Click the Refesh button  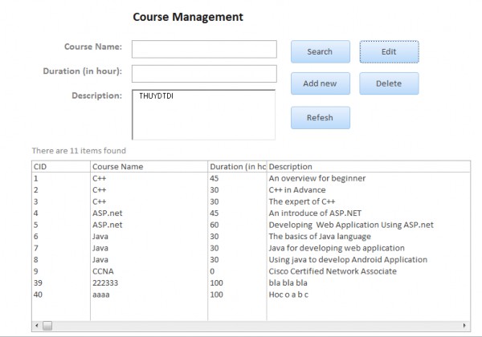[320, 117]
